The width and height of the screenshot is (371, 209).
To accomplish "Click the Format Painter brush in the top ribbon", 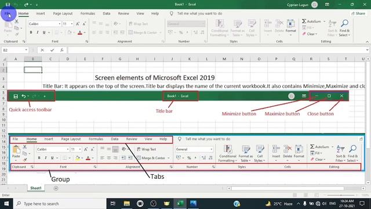I will click(17, 35).
